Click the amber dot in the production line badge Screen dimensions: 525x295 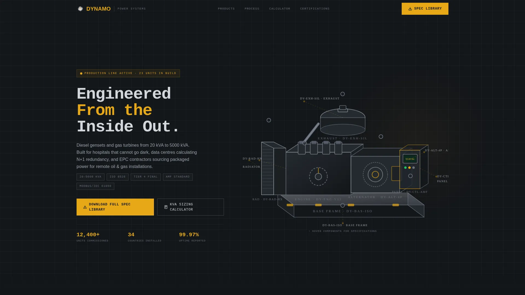click(81, 73)
